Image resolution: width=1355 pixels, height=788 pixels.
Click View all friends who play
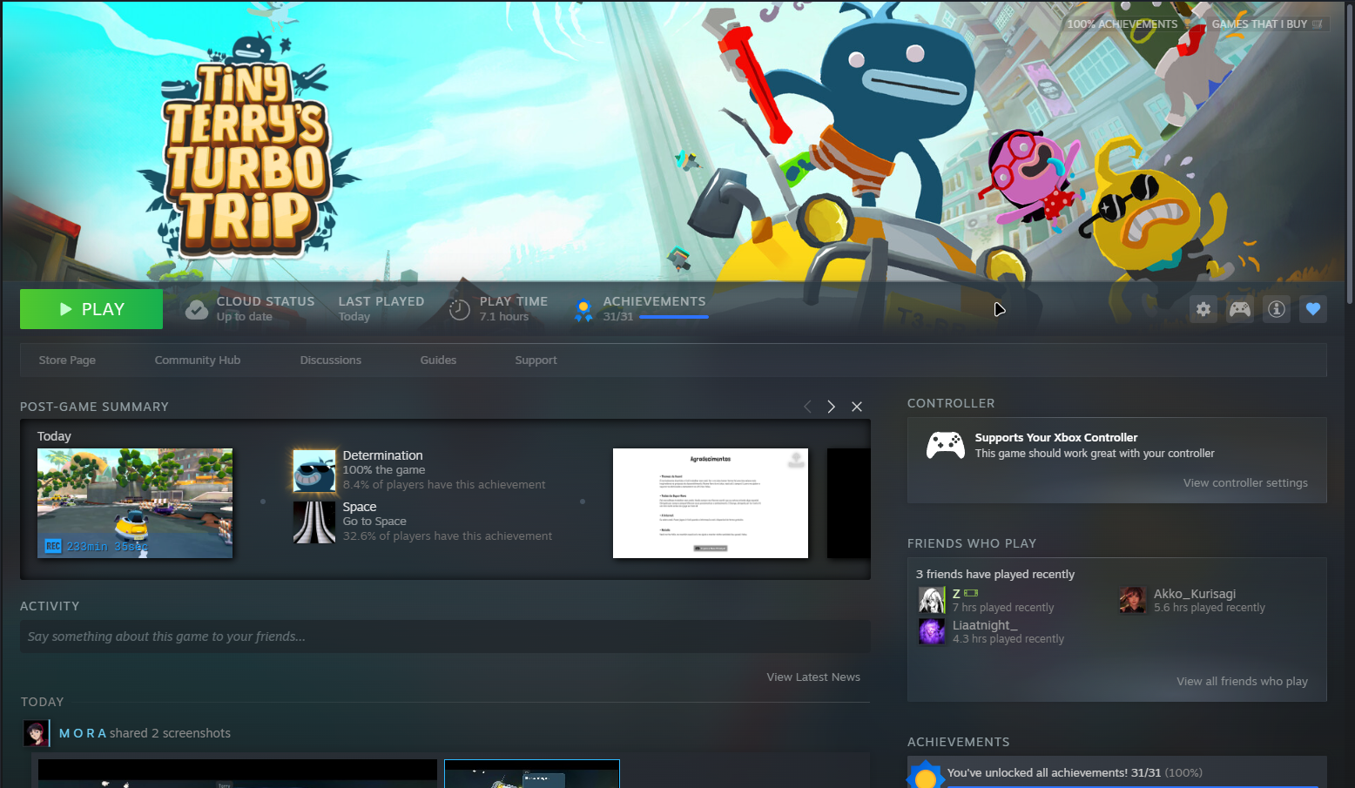[1242, 682]
